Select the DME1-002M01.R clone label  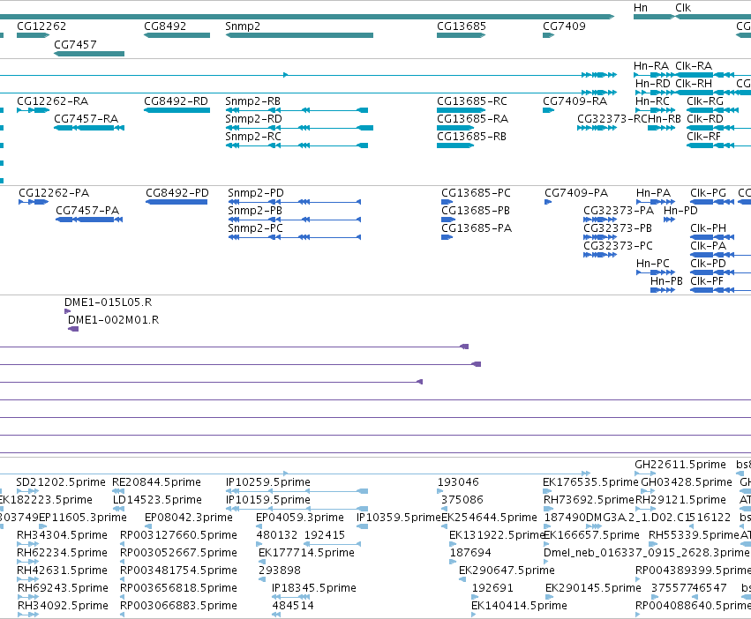[x=114, y=320]
